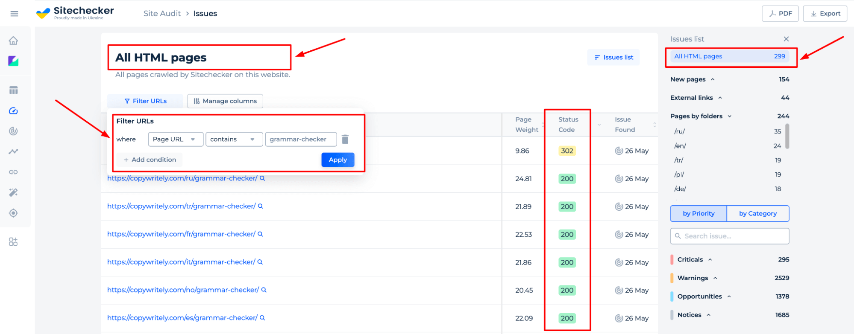Switch issues view to by Priority

click(x=698, y=213)
